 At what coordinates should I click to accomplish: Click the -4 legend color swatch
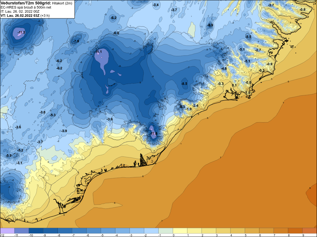pyautogui.click(x=122, y=231)
